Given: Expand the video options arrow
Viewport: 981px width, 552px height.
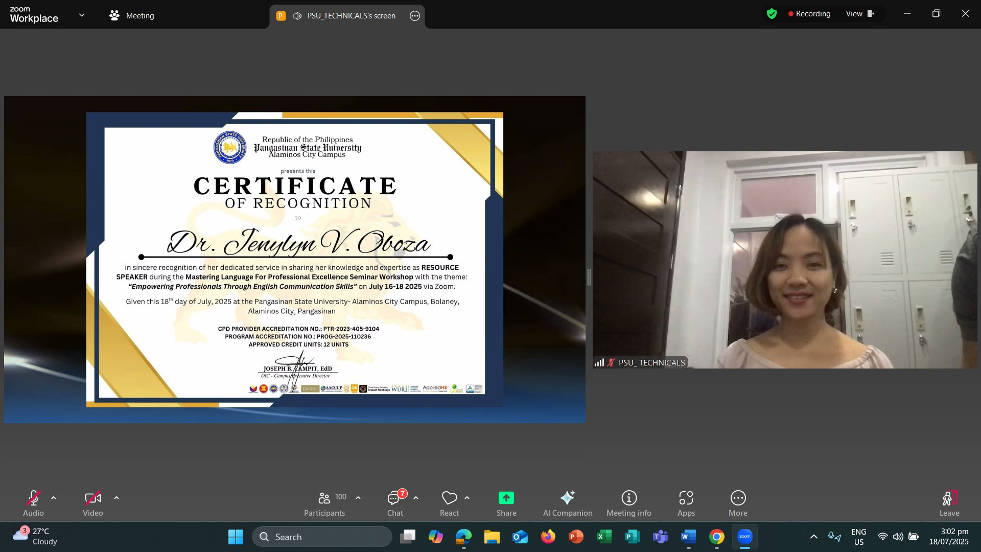Looking at the screenshot, I should coord(116,498).
